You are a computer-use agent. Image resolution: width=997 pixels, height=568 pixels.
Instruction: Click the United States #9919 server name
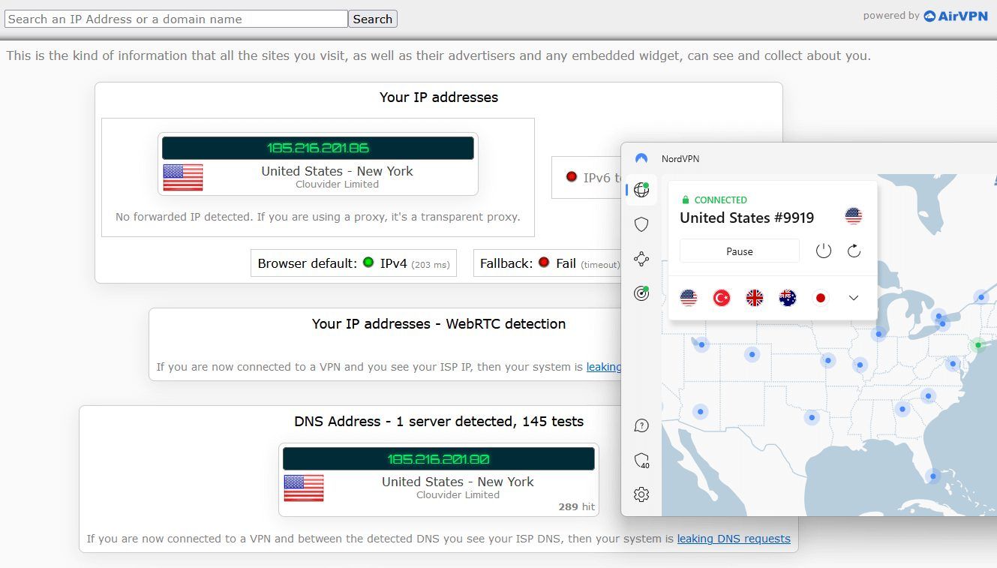[747, 218]
